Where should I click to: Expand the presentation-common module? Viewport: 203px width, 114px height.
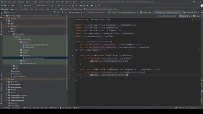point(6,95)
